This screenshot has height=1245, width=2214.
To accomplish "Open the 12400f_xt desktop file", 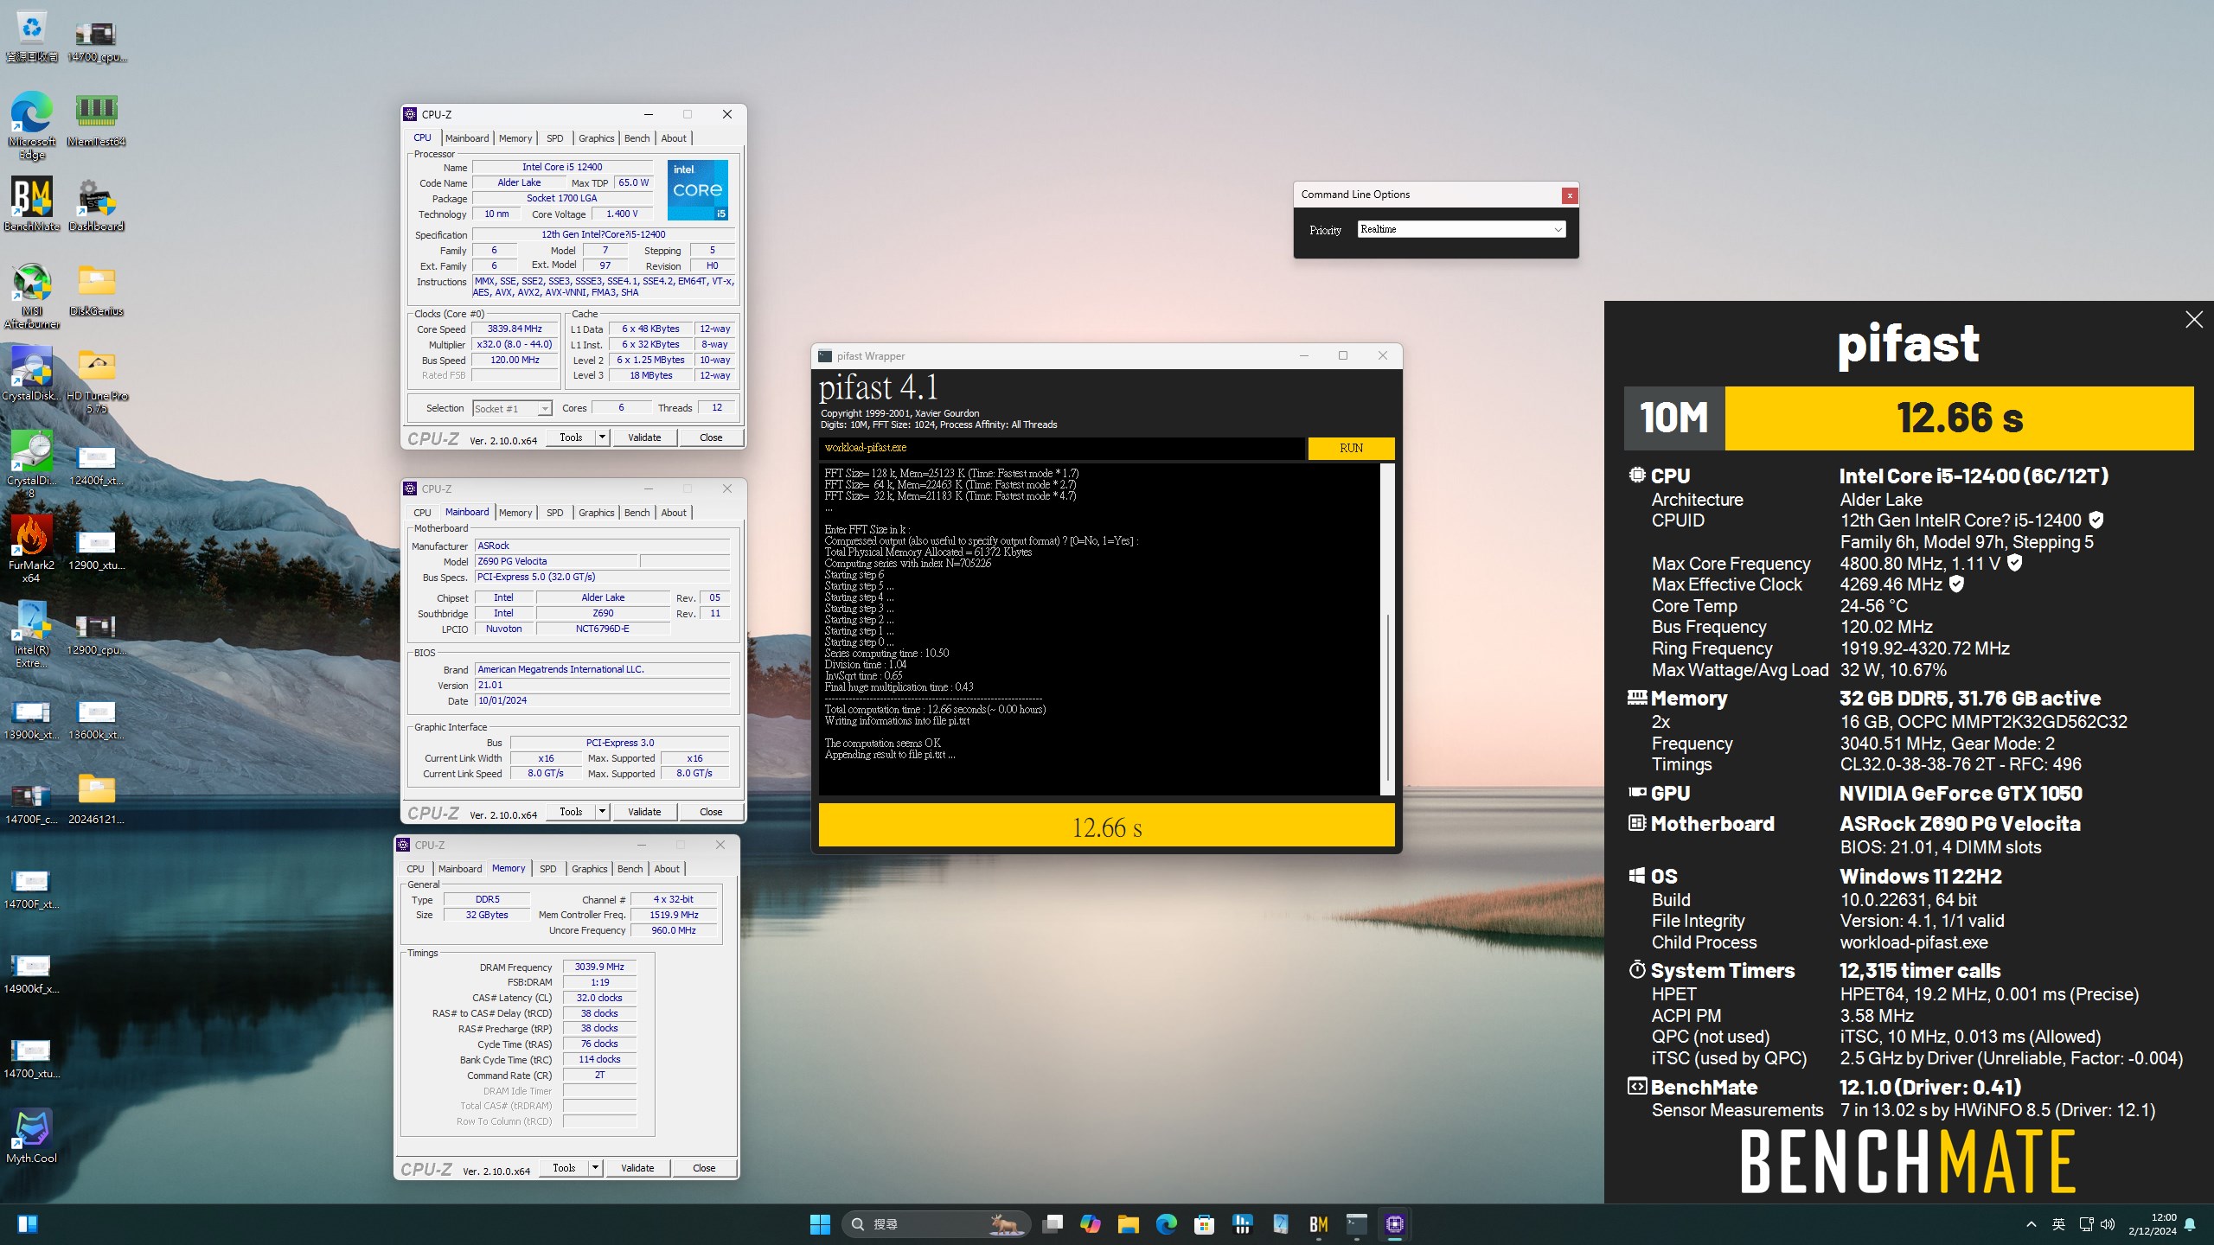I will point(96,465).
